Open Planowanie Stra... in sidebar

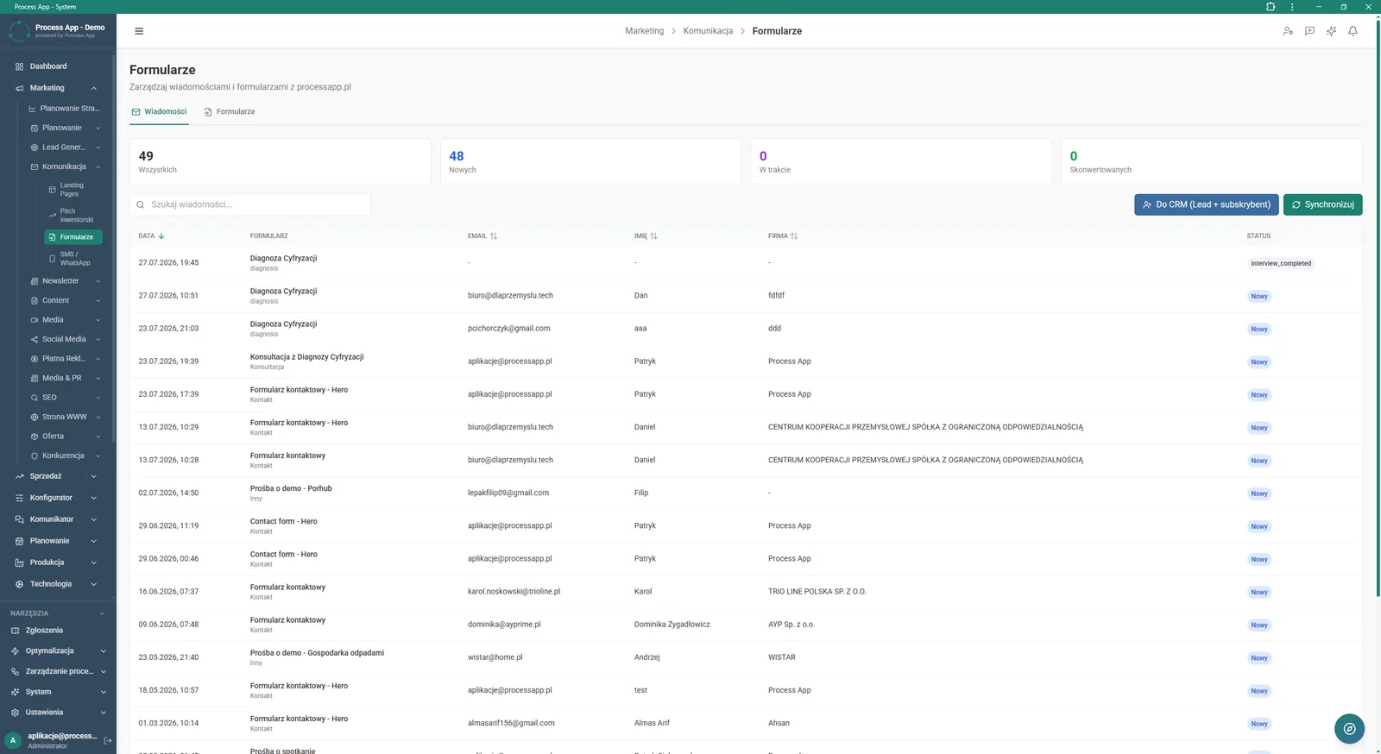pos(65,109)
